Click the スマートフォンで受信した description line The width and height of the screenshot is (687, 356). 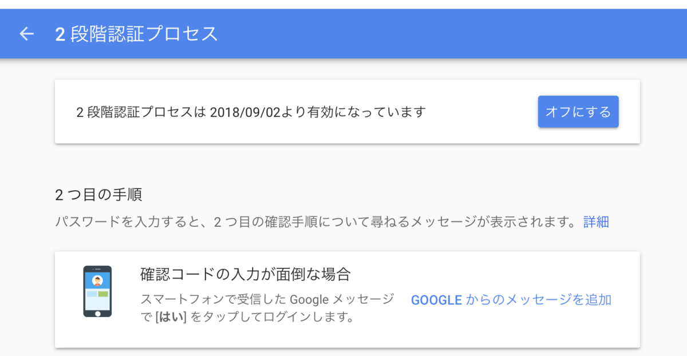(267, 299)
